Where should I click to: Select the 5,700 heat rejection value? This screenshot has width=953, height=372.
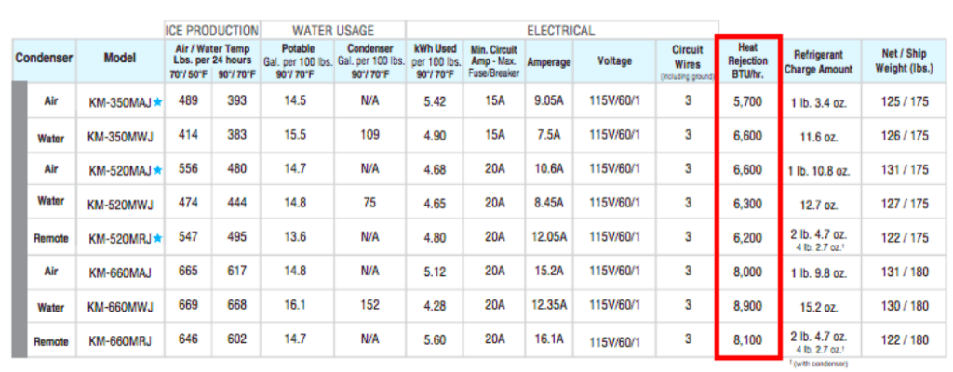[x=746, y=100]
